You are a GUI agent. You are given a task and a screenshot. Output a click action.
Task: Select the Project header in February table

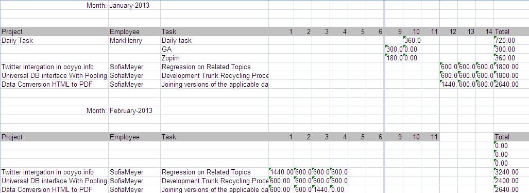coord(54,137)
